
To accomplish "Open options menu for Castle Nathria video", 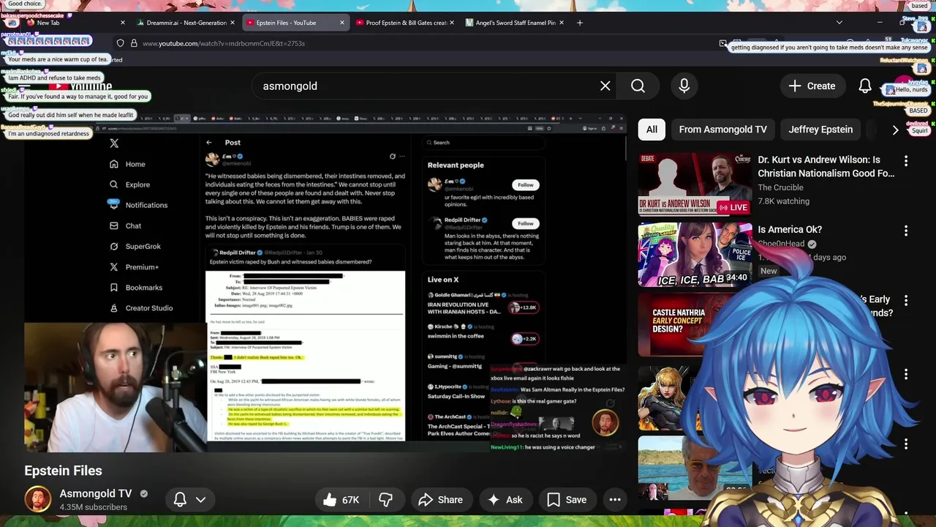I will click(x=906, y=301).
